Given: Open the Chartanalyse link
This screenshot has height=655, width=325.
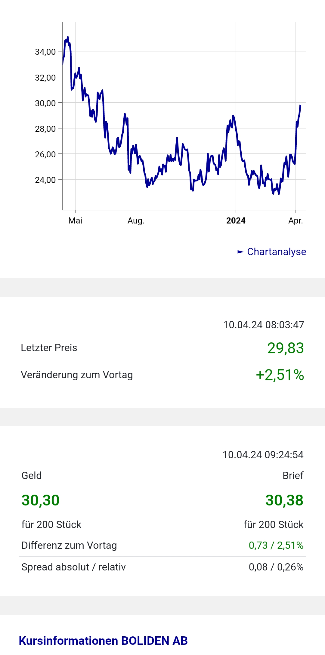Looking at the screenshot, I should 276,252.
